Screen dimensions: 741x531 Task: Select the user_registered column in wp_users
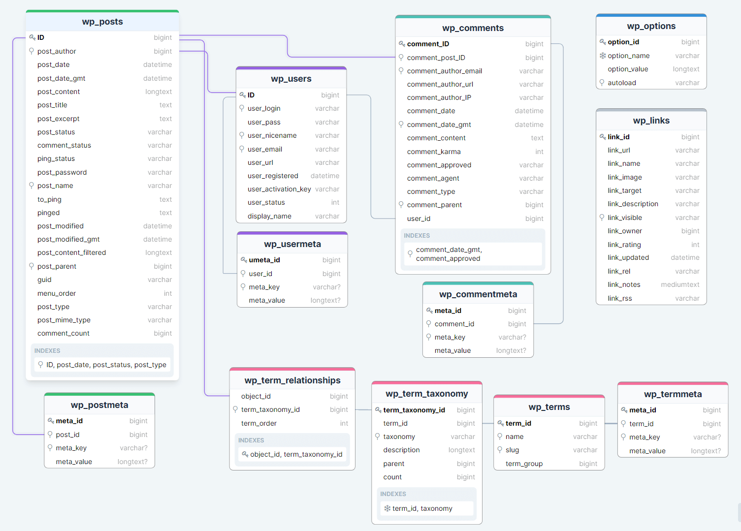point(291,176)
